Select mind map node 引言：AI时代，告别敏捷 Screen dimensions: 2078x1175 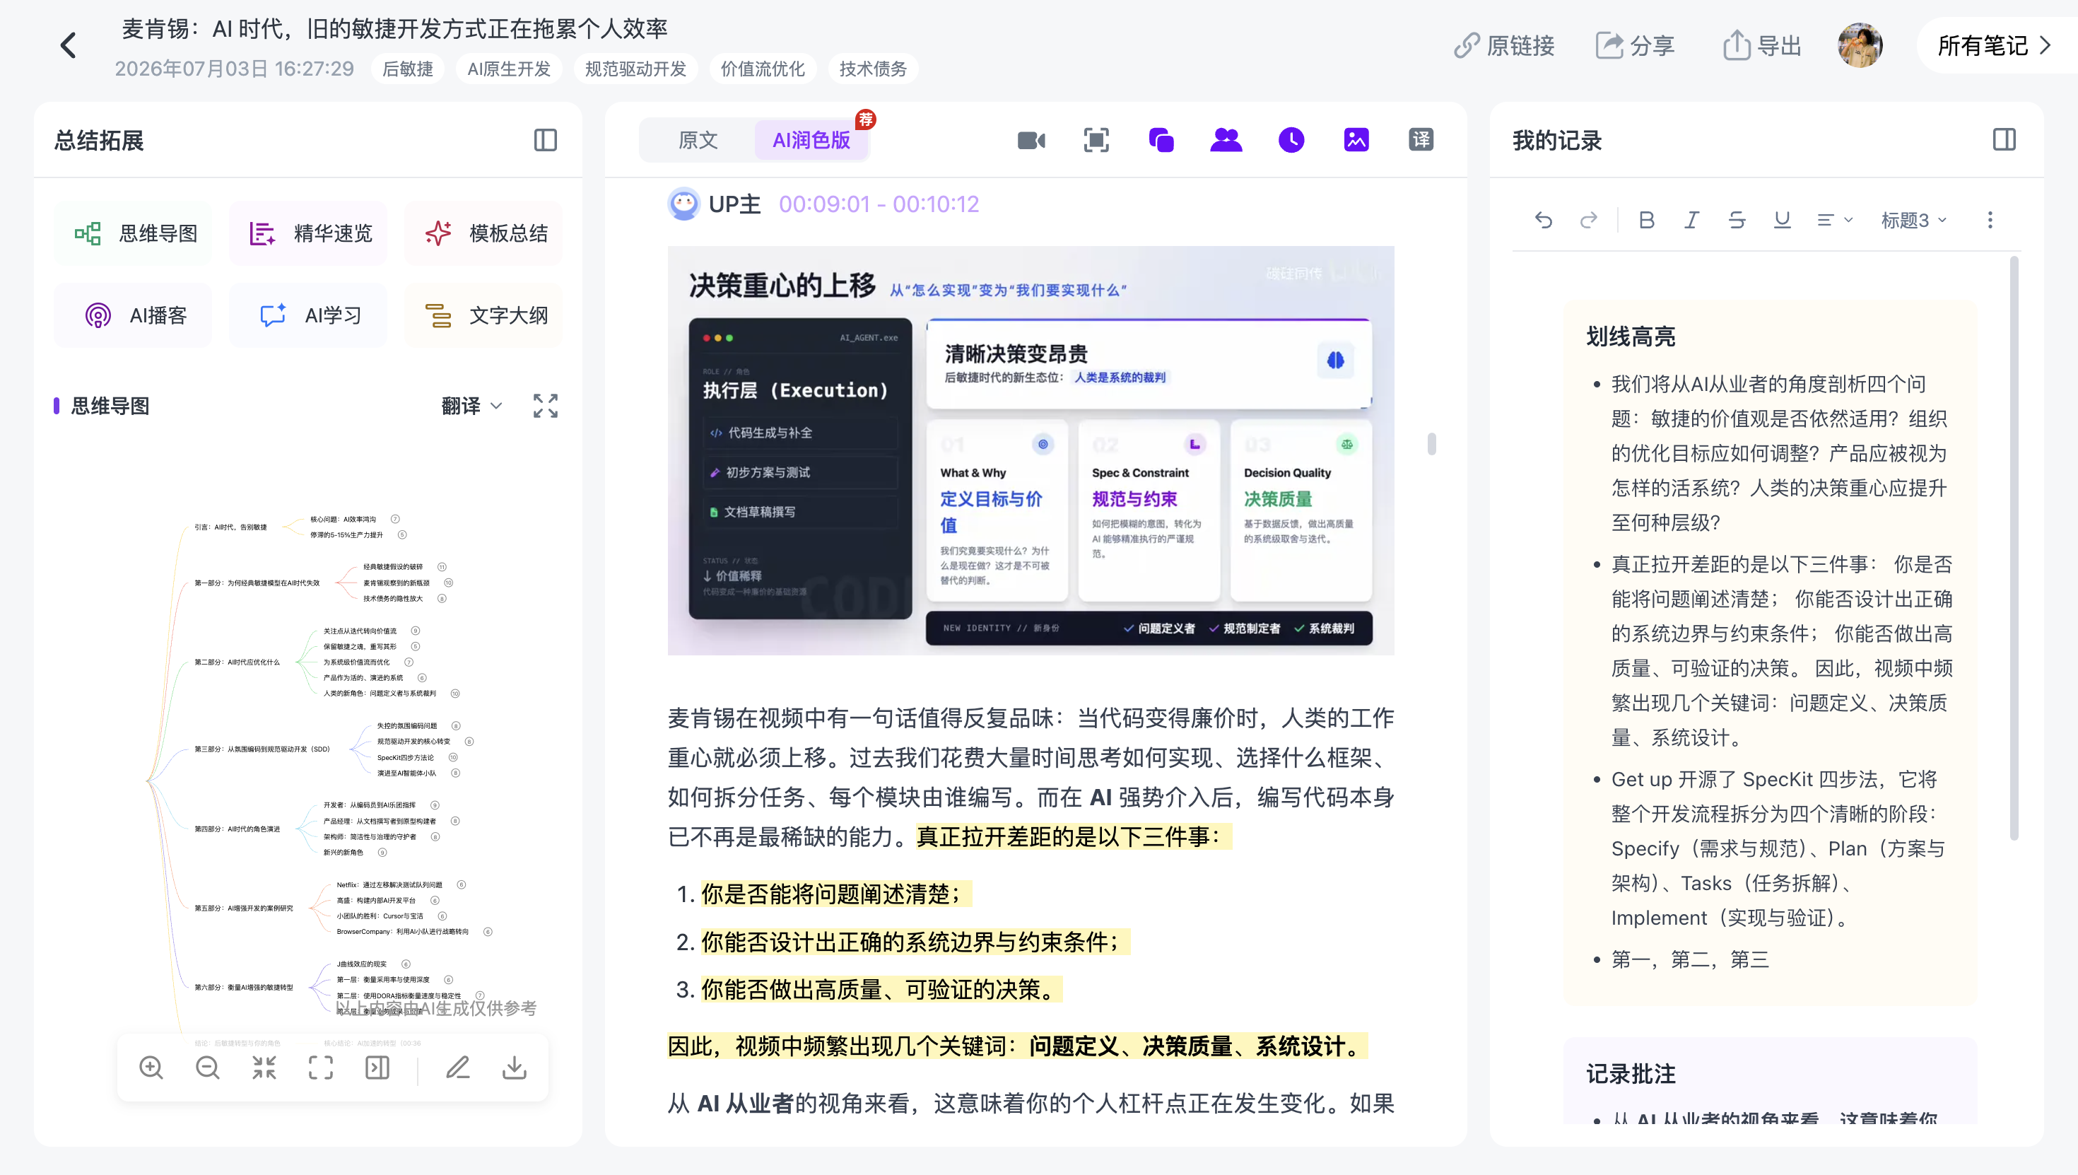coord(230,527)
